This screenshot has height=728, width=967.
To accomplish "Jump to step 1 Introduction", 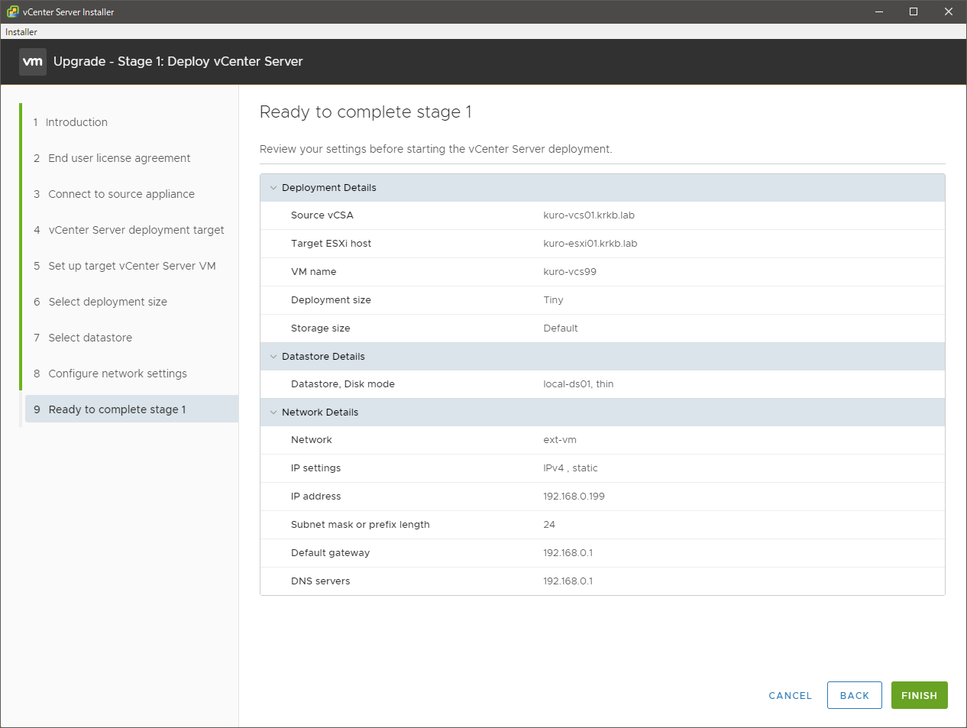I will [76, 122].
